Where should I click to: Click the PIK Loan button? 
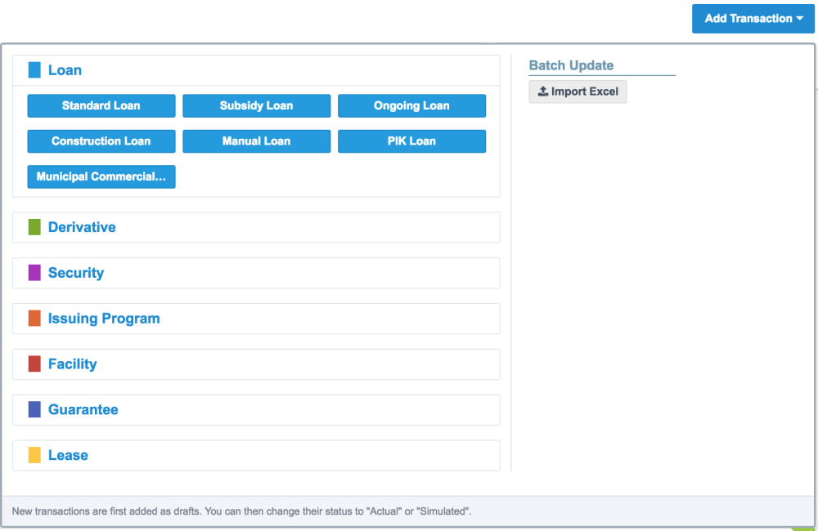[x=411, y=141]
